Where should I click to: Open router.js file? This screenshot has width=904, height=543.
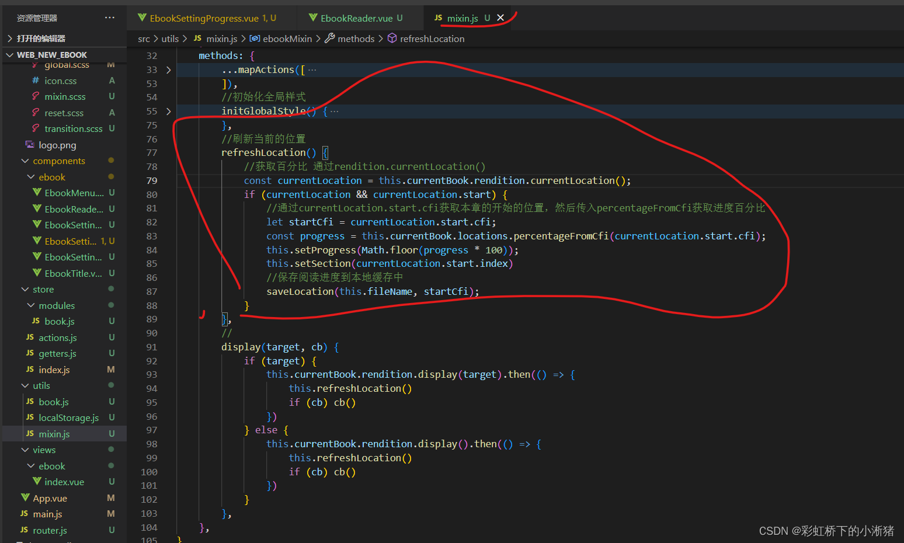tap(50, 530)
